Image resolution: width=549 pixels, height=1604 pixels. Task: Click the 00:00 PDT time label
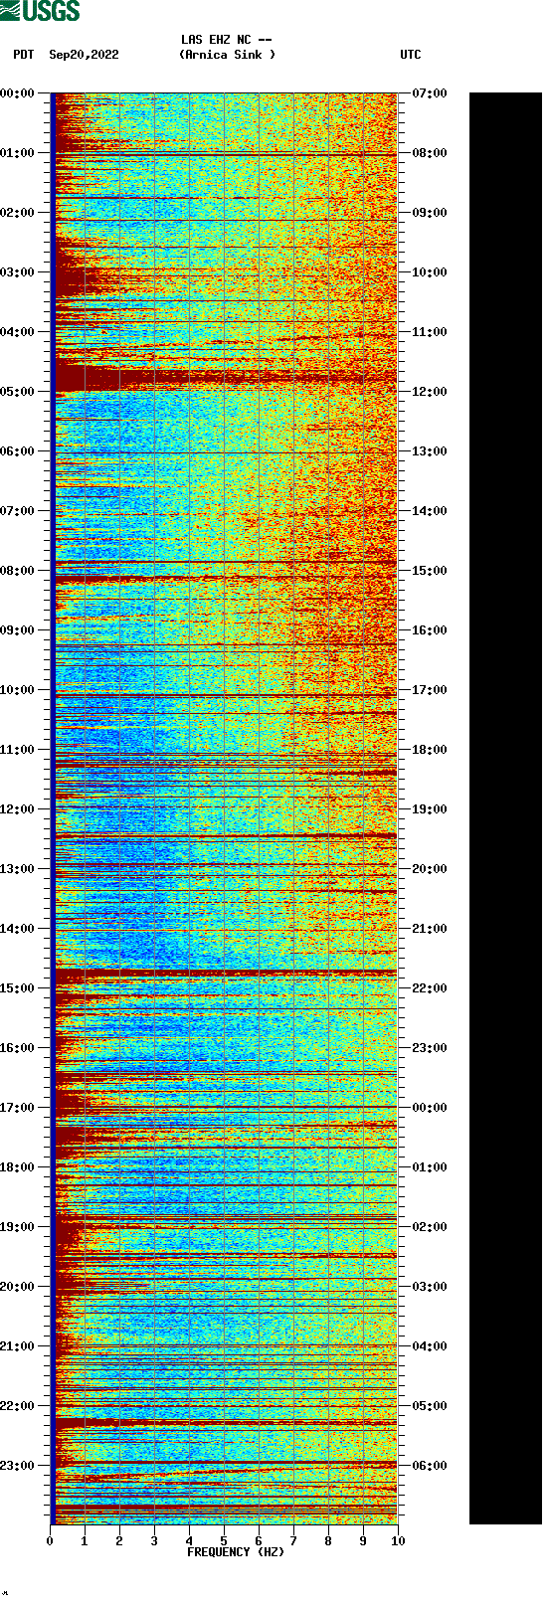click(17, 93)
